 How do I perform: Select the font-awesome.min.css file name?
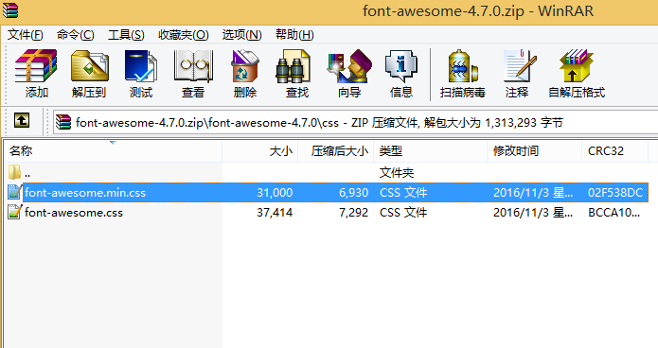point(85,193)
